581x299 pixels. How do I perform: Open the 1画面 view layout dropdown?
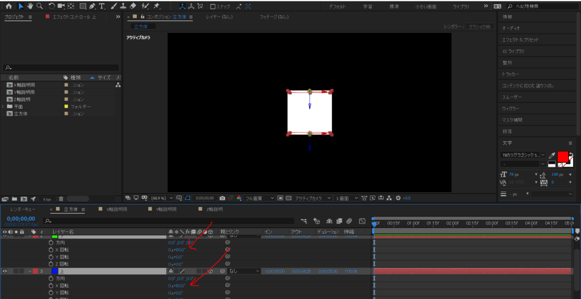347,198
